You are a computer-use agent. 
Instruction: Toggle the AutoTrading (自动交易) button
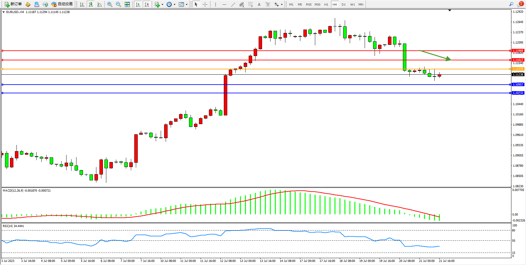(x=62, y=4)
